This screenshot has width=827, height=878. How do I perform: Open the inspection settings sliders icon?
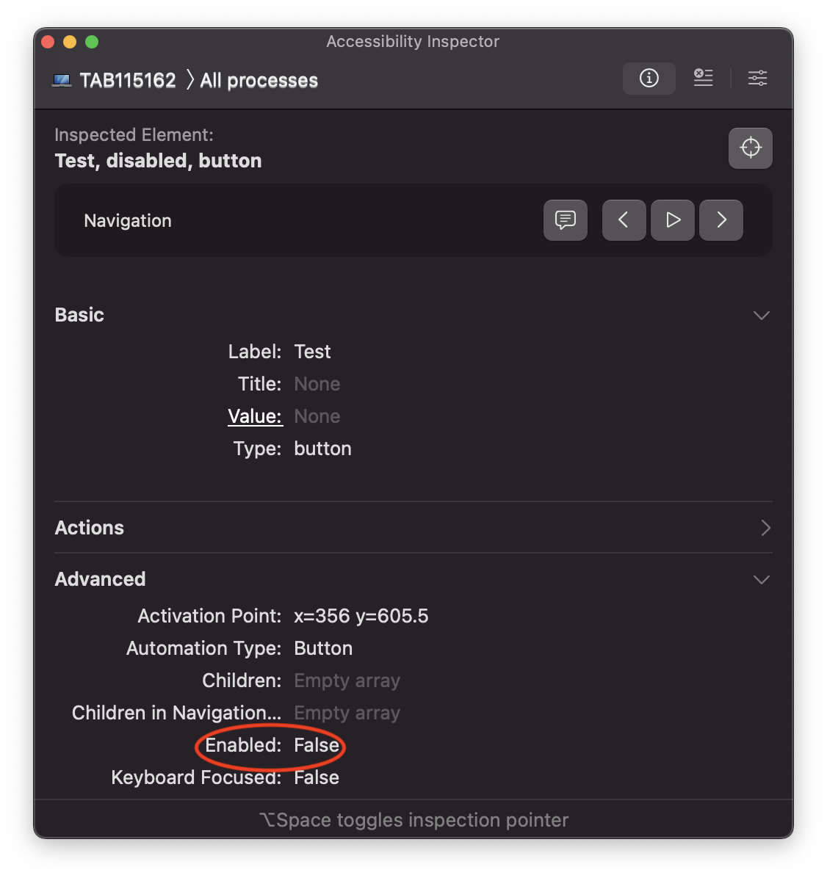[x=757, y=78]
